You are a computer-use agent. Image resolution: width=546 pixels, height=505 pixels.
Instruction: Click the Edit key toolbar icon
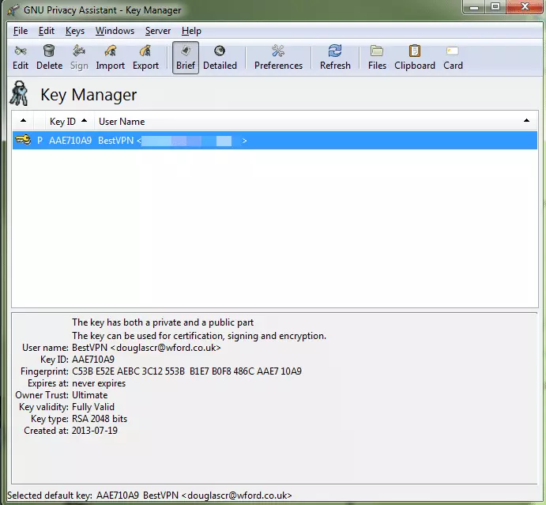21,57
